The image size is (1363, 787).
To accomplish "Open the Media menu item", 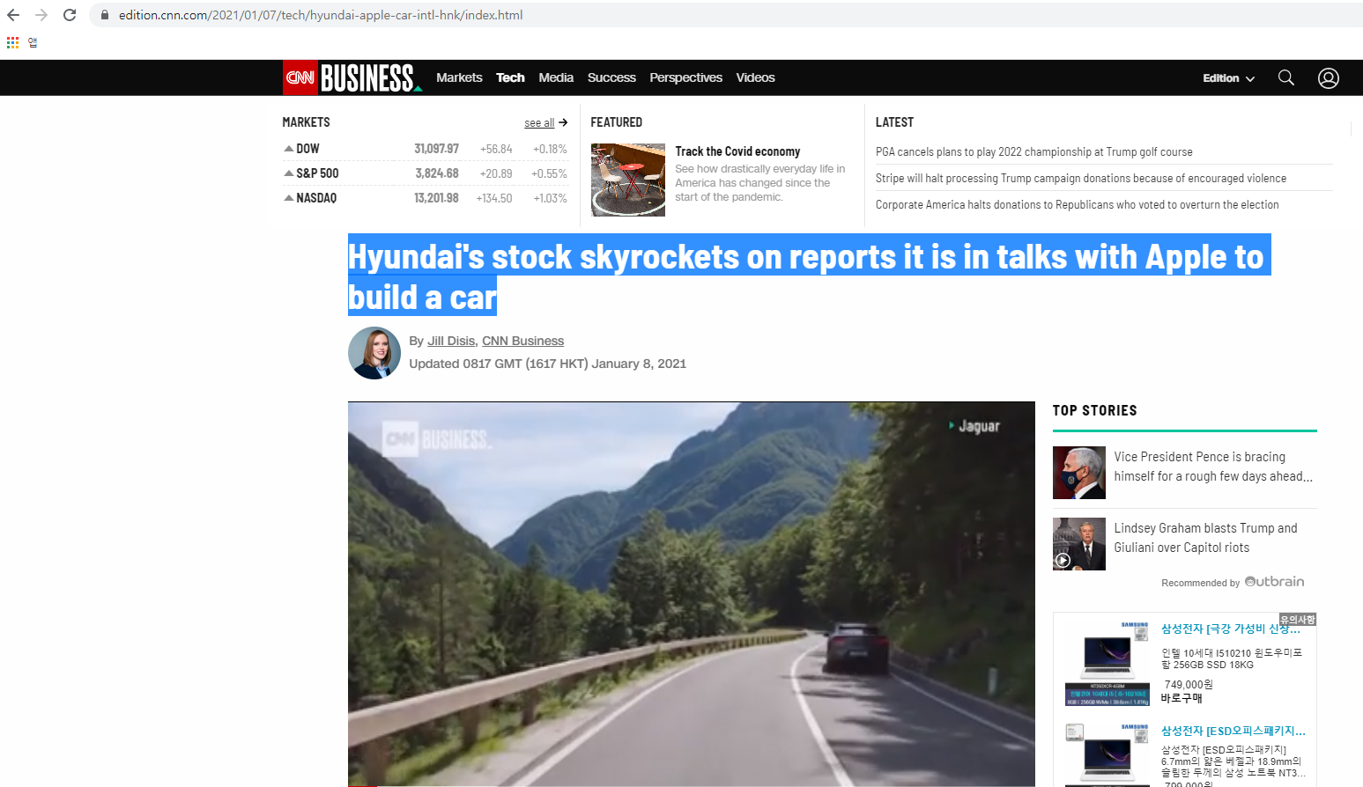I will click(x=556, y=77).
